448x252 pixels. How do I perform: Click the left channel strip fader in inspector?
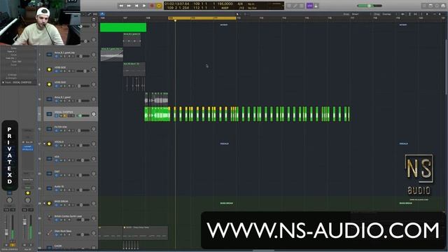6,232
